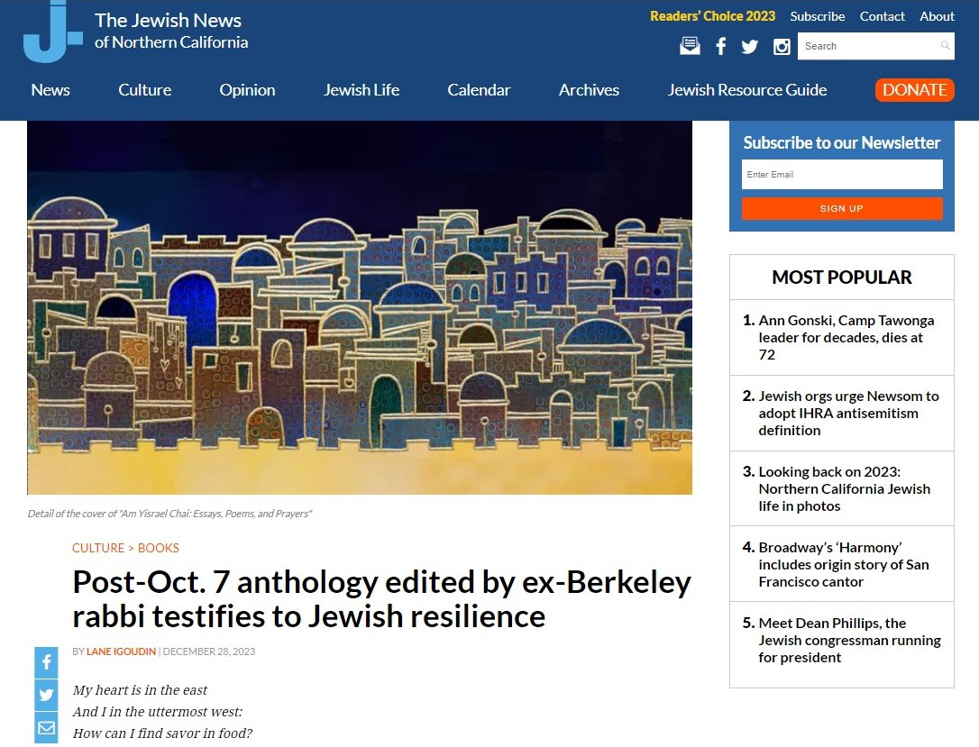Click into the Search box

[x=865, y=46]
